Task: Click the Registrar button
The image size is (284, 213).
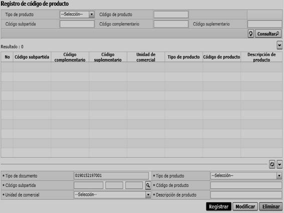Action: click(218, 206)
